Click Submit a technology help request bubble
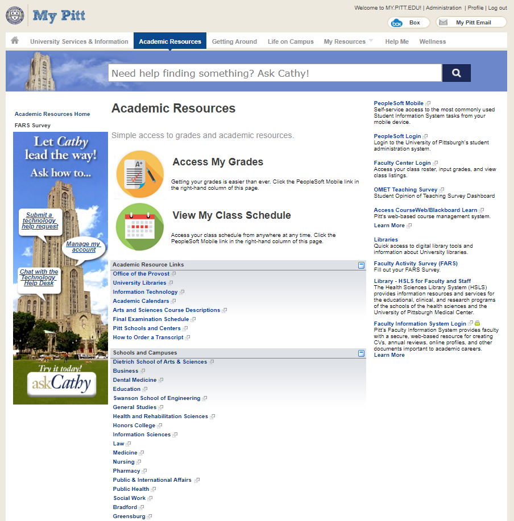Screen dimensions: 514x521 click(x=40, y=220)
